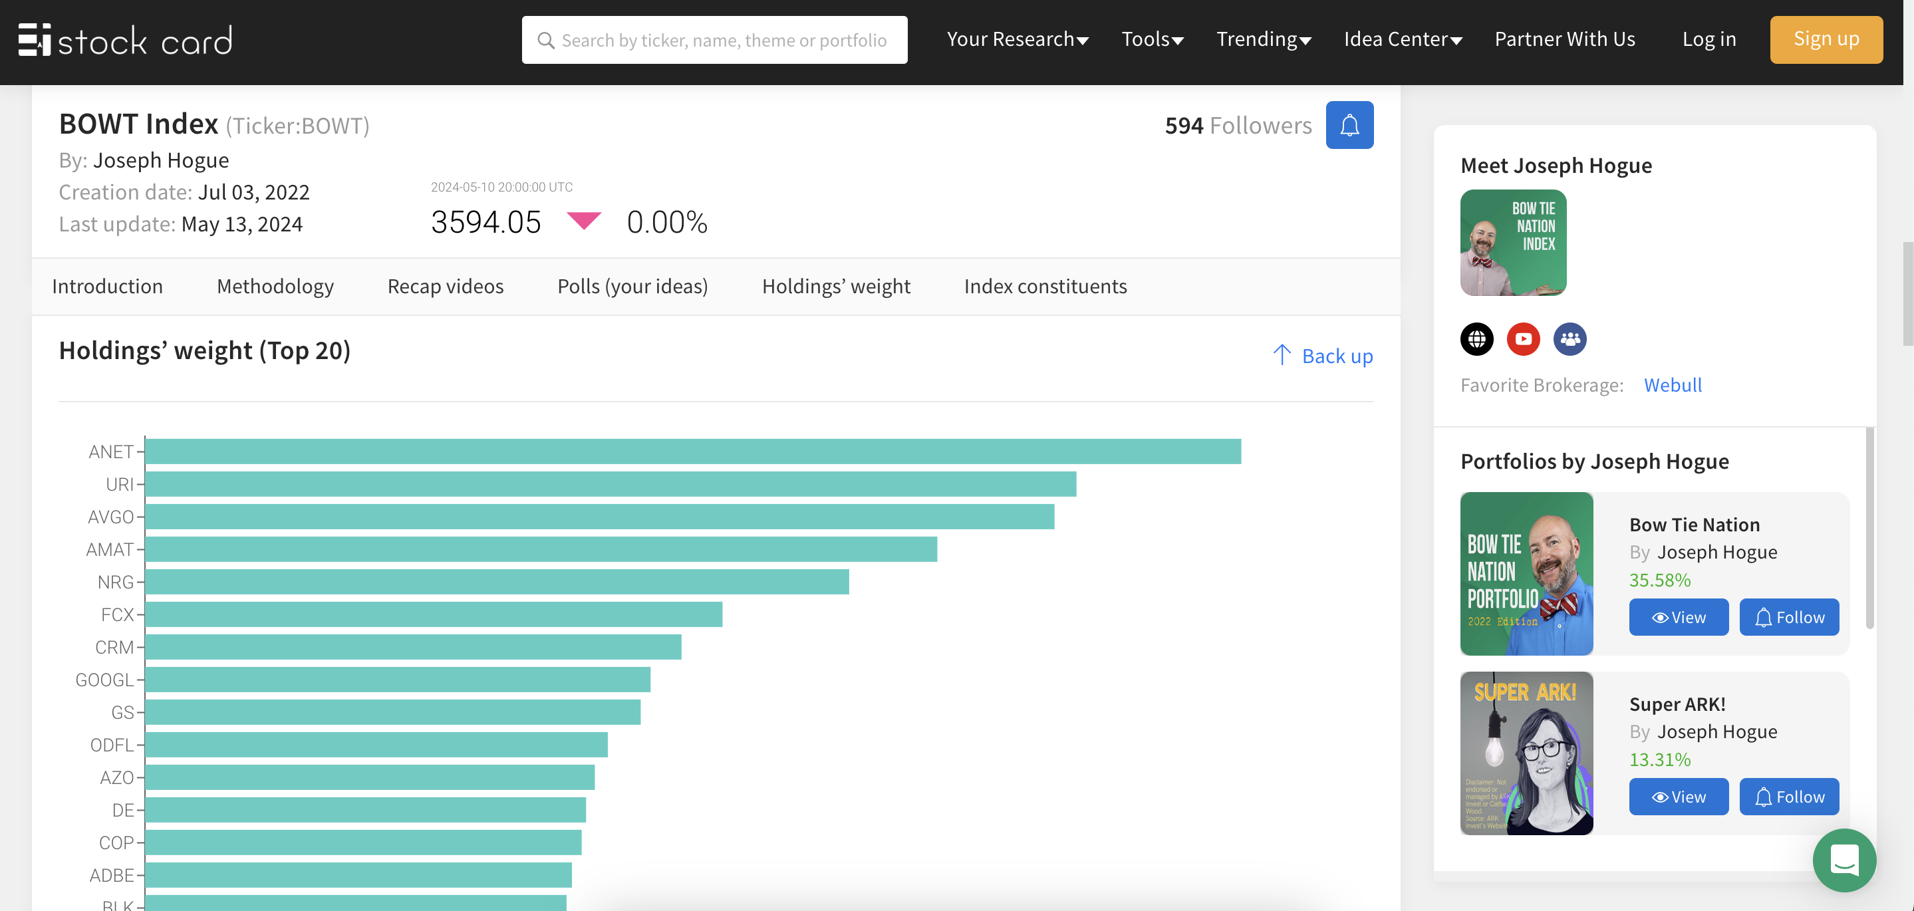Open the Tools dropdown menu

(x=1152, y=39)
